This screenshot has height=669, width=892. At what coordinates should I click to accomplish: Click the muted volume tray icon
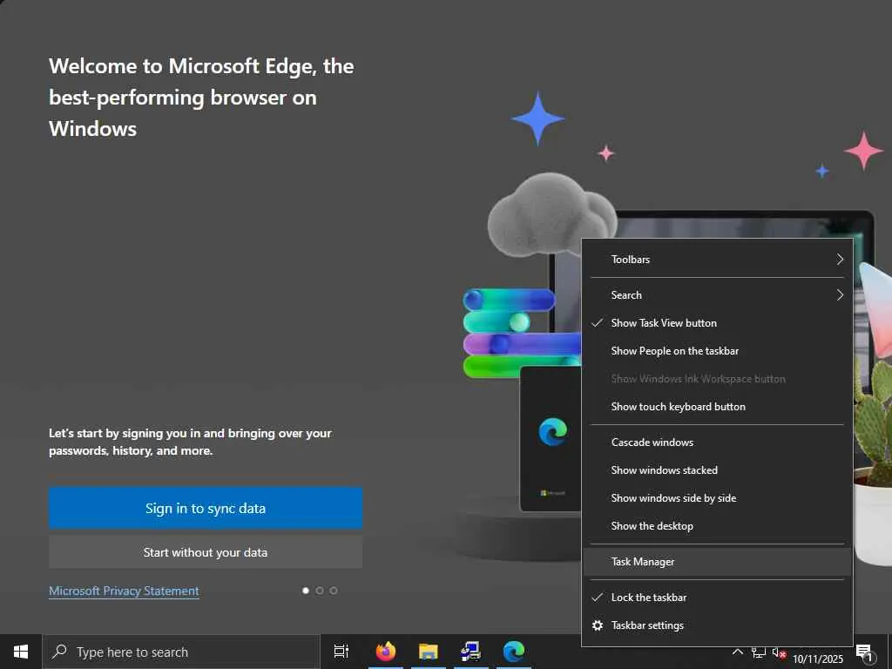(779, 653)
